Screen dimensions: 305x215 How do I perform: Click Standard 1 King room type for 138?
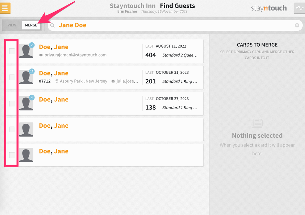[x=180, y=107]
